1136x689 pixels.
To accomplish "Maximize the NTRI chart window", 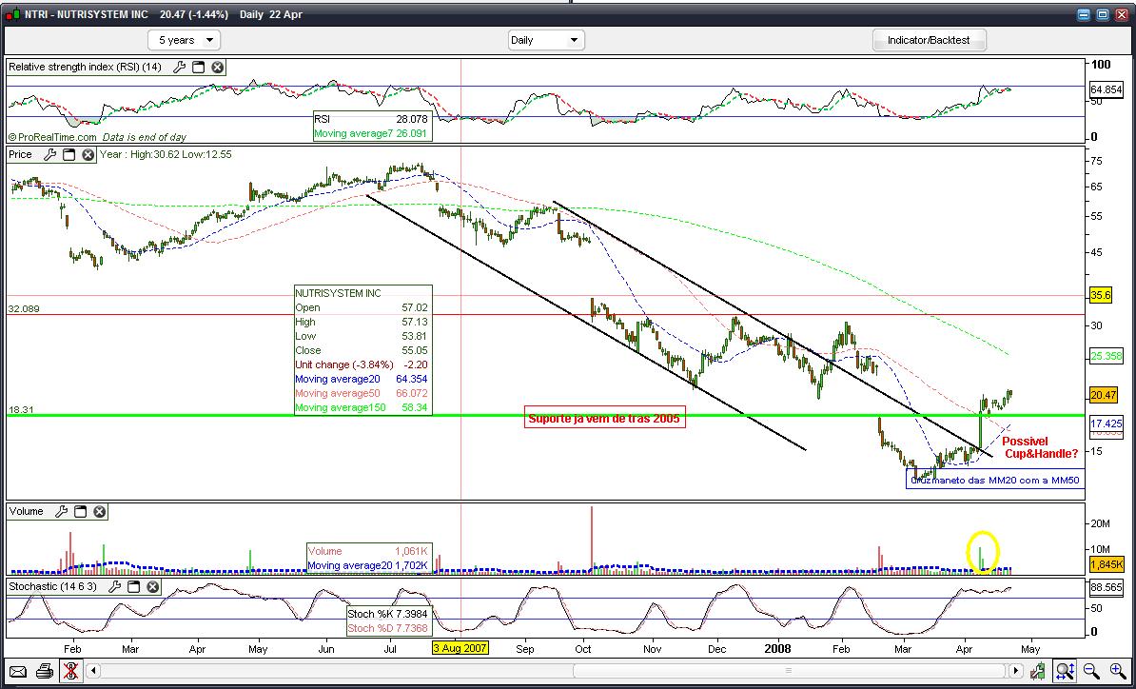I will (1103, 14).
